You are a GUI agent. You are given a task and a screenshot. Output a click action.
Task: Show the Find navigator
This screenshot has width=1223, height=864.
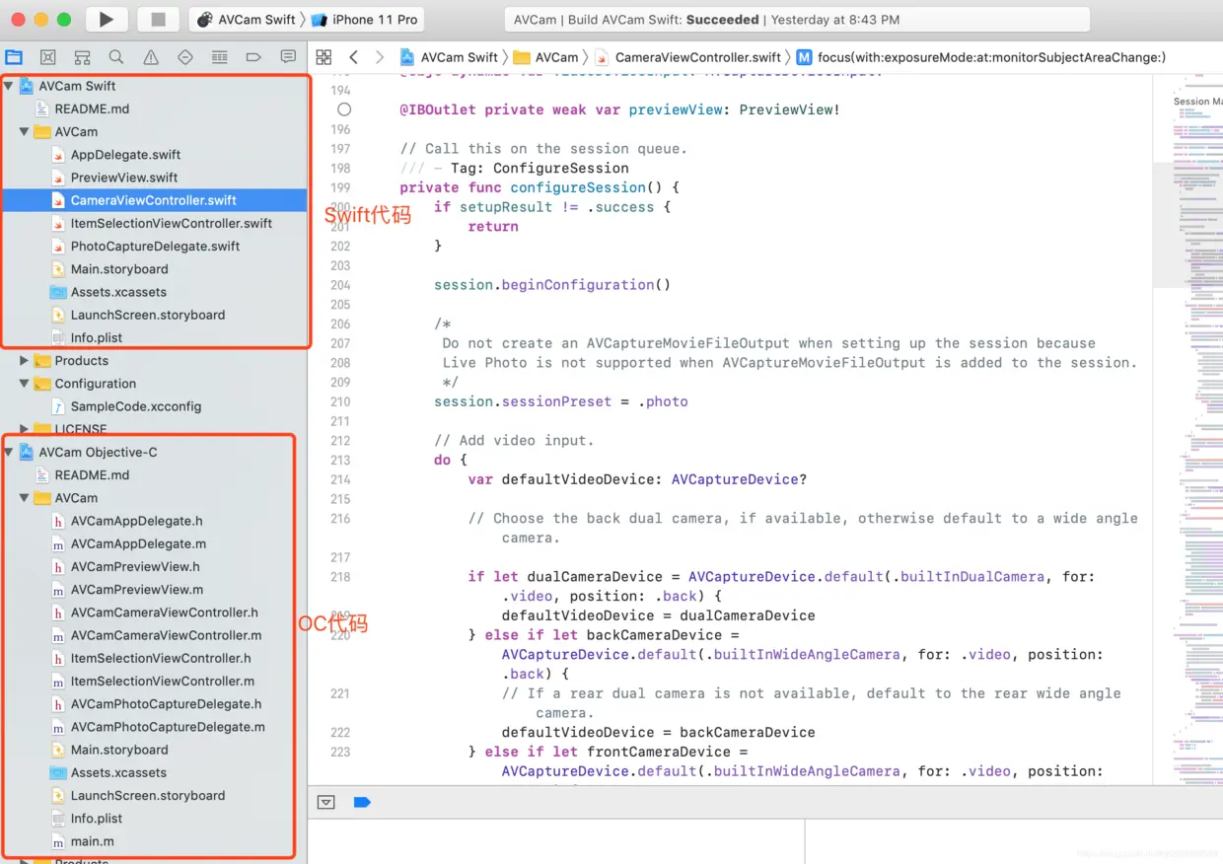tap(116, 57)
